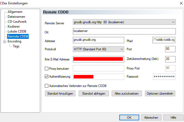
Task: Click Alles zurücksetzen button
Action: tap(127, 94)
